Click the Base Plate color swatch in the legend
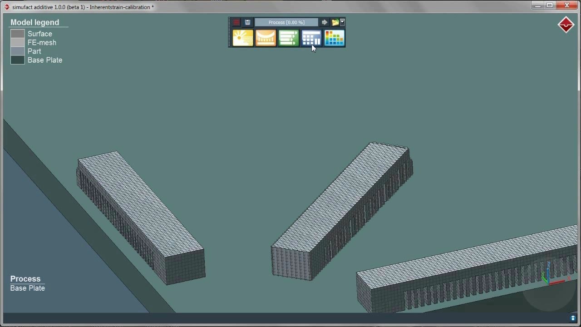Screen dimensions: 581x327 [x=17, y=59]
